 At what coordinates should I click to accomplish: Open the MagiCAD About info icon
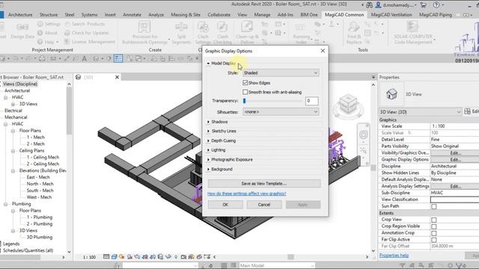(x=40, y=33)
